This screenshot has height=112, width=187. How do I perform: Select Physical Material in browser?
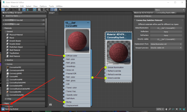click(16, 35)
